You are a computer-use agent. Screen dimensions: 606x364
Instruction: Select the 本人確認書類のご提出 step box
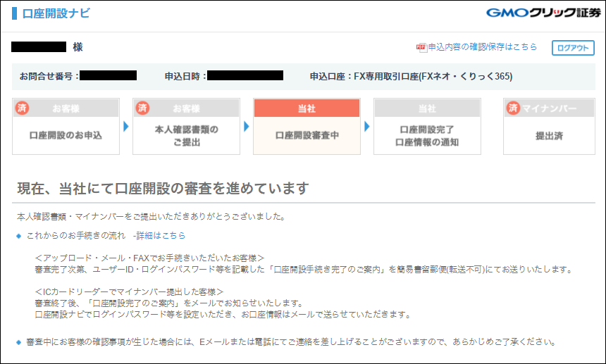[x=186, y=126]
